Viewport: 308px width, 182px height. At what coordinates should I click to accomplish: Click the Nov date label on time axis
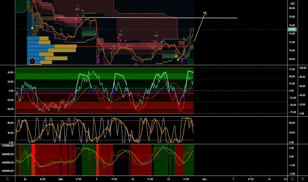[x=61, y=179]
